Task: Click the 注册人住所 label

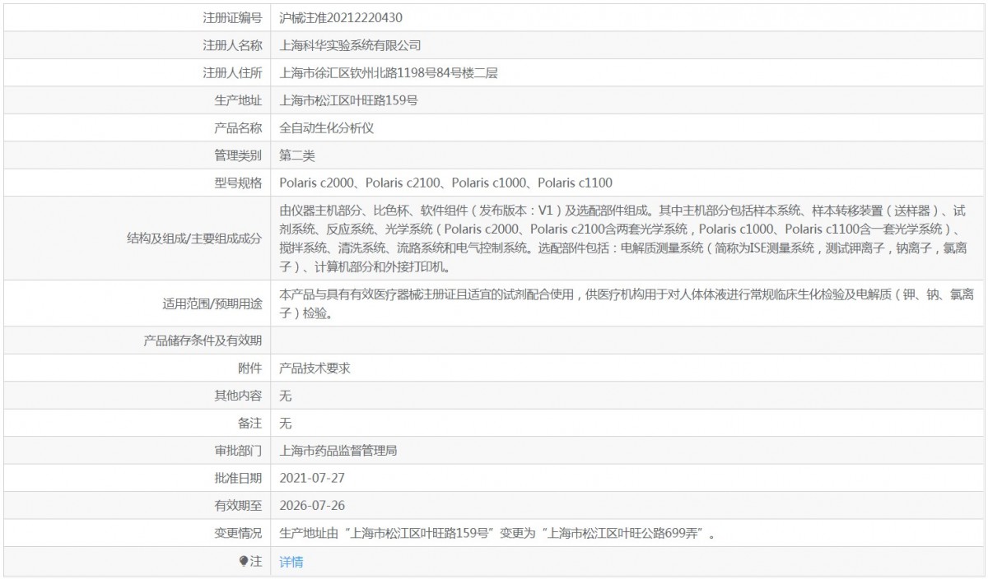Action: (232, 72)
